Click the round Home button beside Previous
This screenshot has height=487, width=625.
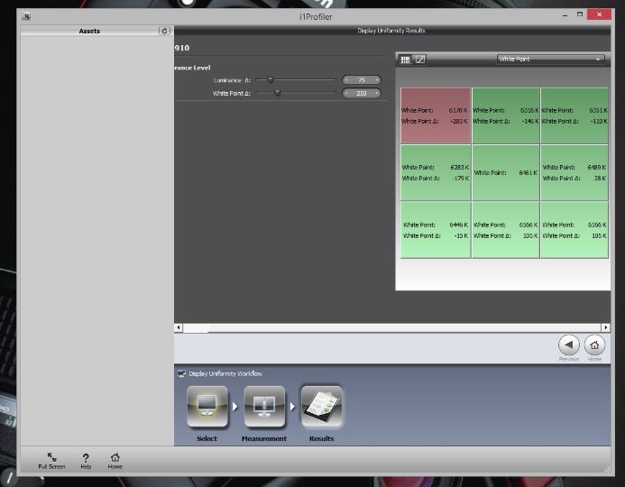click(x=594, y=345)
